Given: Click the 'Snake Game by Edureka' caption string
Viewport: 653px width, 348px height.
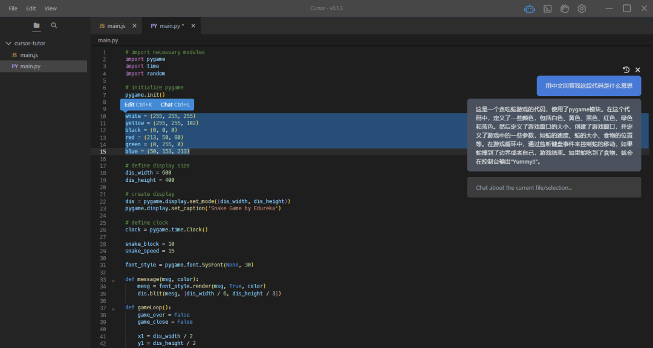Looking at the screenshot, I should tap(243, 208).
